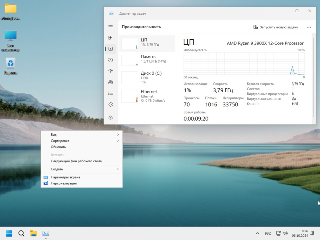Open Task Manager settings gear
Image resolution: width=320 pixels, height=240 pixels.
click(110, 117)
